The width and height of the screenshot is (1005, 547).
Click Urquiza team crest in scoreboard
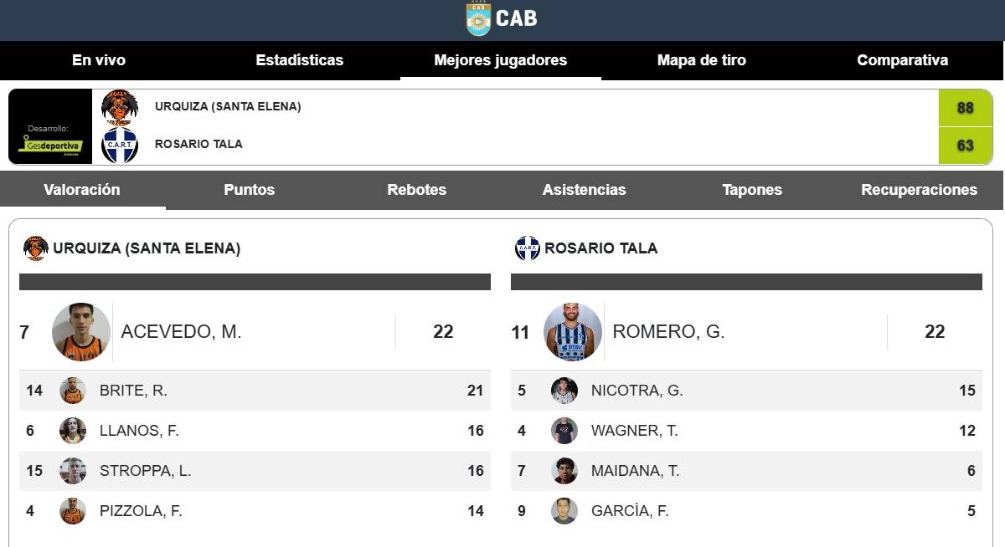120,107
